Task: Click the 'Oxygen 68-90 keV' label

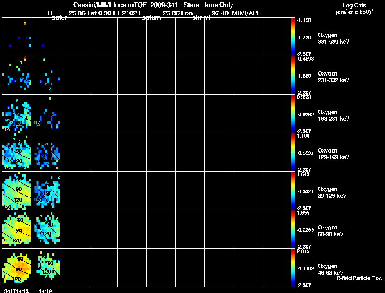Action: (331, 231)
